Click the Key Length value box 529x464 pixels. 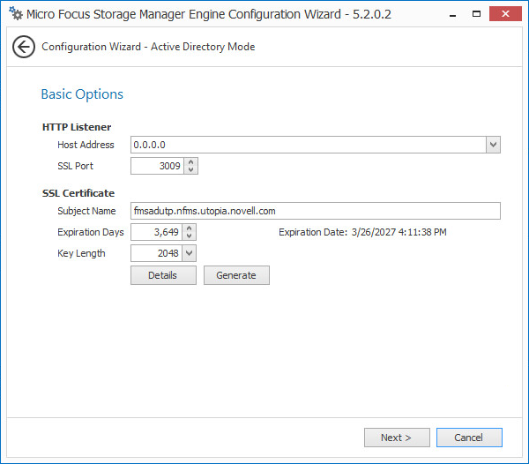[x=156, y=253]
